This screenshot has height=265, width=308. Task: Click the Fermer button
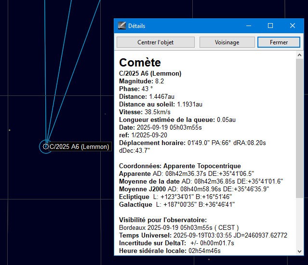pos(279,42)
